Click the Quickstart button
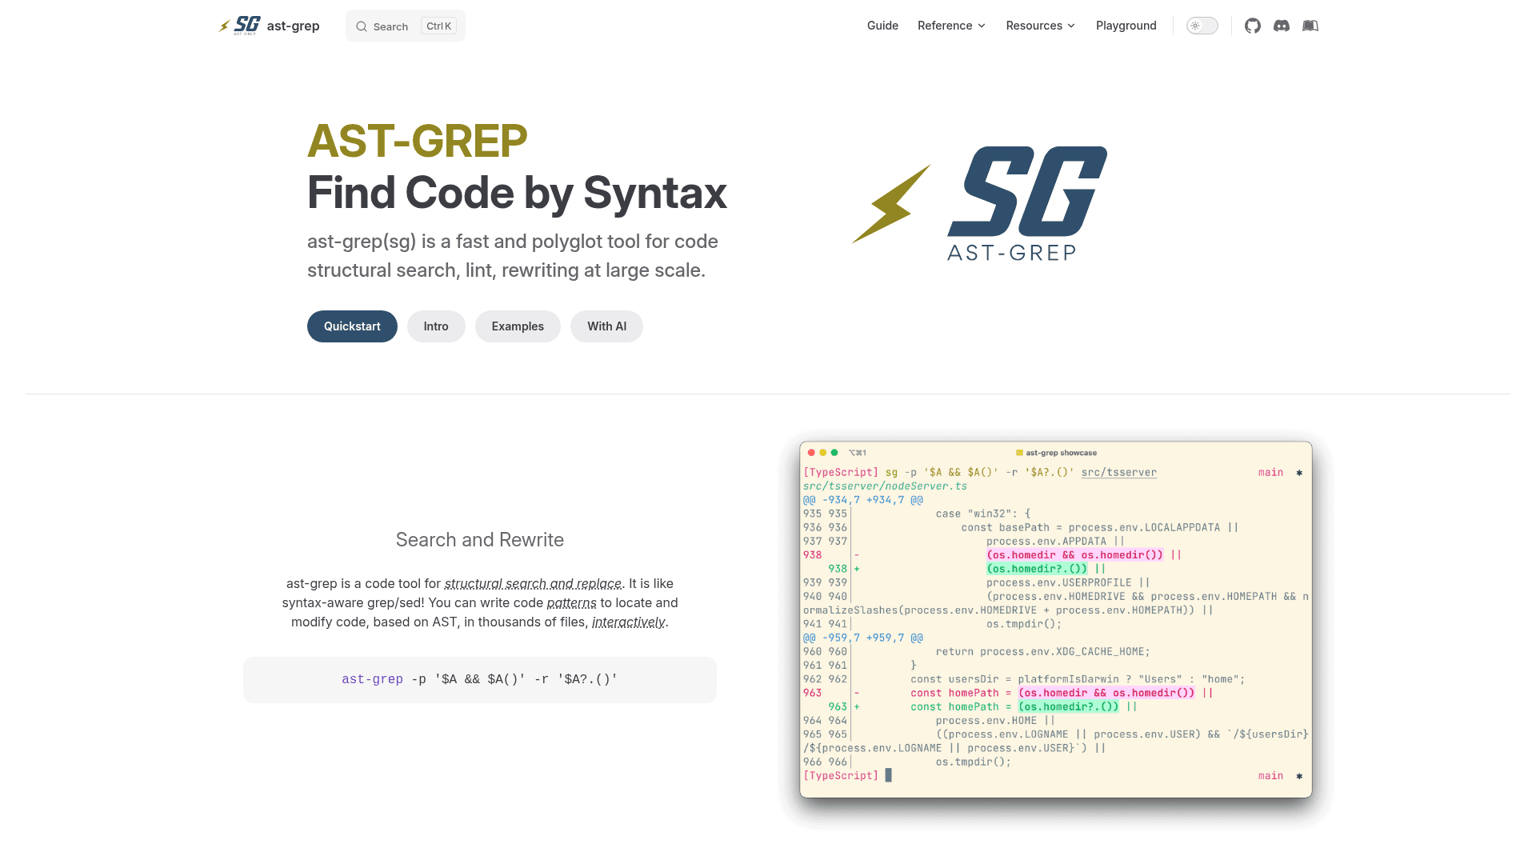Viewport: 1536px width, 864px height. [352, 326]
